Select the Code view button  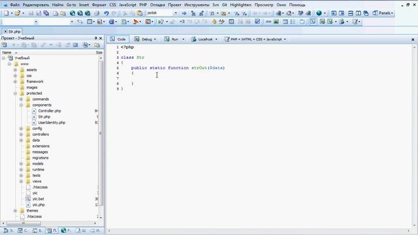point(118,39)
